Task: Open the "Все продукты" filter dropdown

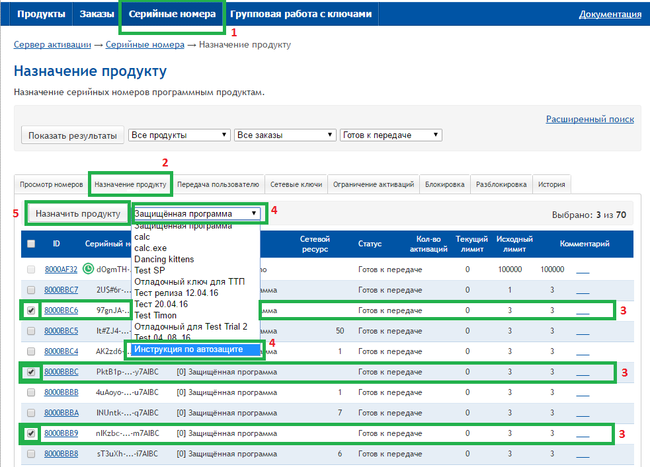Action: (x=179, y=135)
